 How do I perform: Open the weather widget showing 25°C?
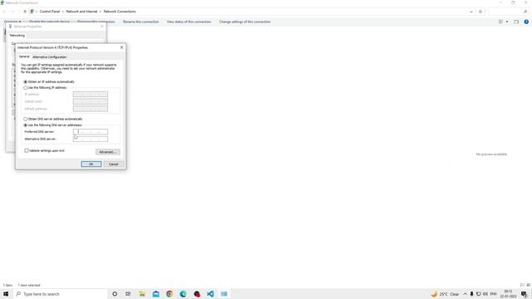click(x=445, y=294)
